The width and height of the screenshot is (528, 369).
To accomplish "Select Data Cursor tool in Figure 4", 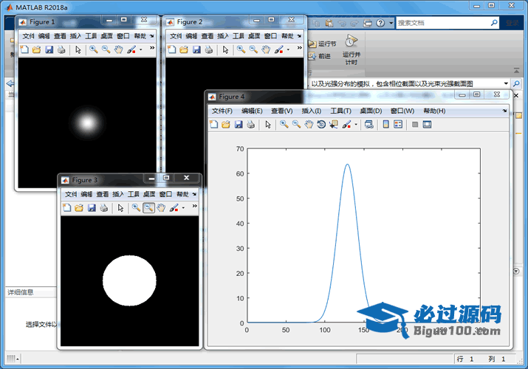I will click(x=334, y=125).
